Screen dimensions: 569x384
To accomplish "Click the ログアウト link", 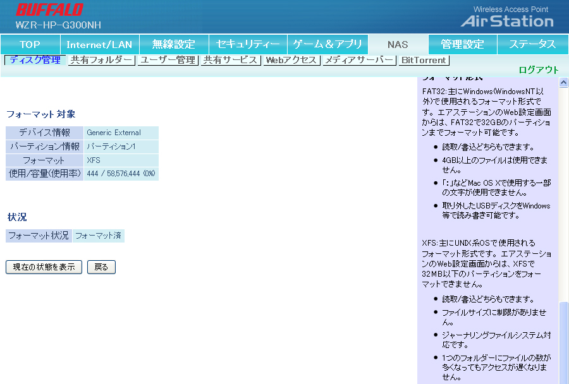I will pyautogui.click(x=539, y=70).
